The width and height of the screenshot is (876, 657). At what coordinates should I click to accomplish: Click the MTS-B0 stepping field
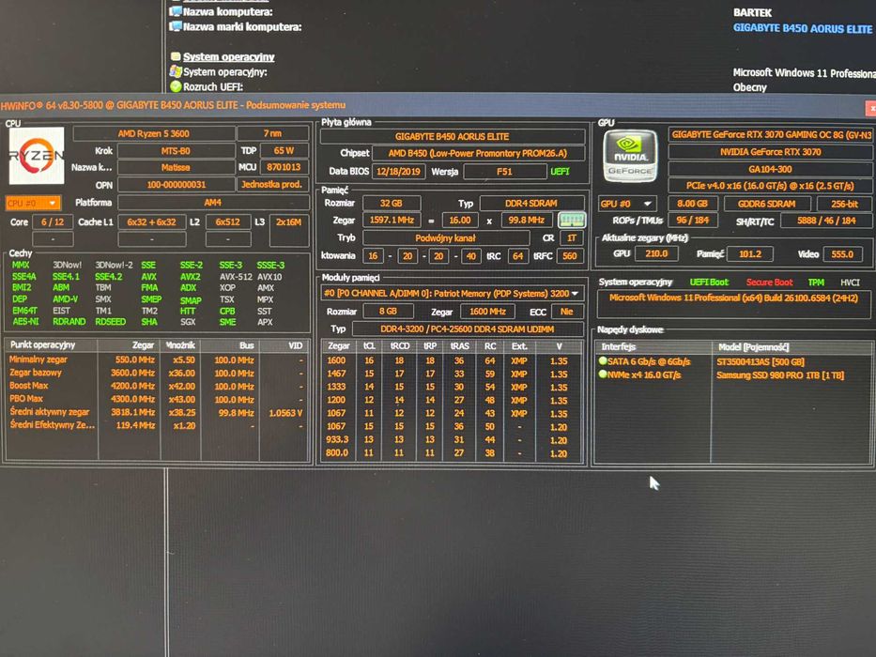pos(176,151)
